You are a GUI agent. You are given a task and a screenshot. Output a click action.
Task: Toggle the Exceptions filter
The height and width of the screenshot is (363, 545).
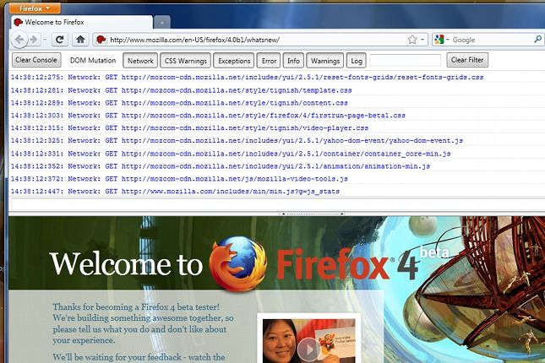(x=234, y=61)
